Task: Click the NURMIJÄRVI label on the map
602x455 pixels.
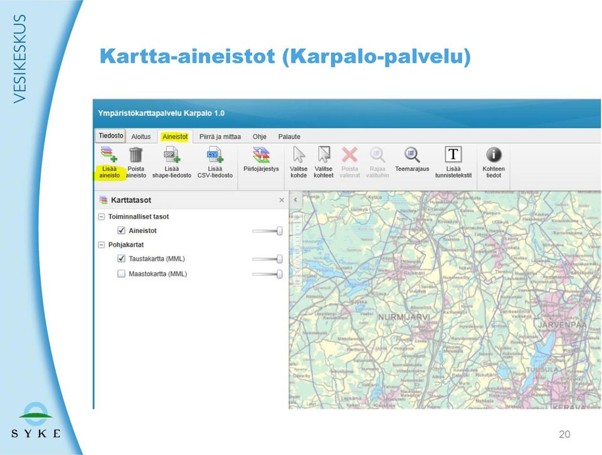Action: coord(404,317)
